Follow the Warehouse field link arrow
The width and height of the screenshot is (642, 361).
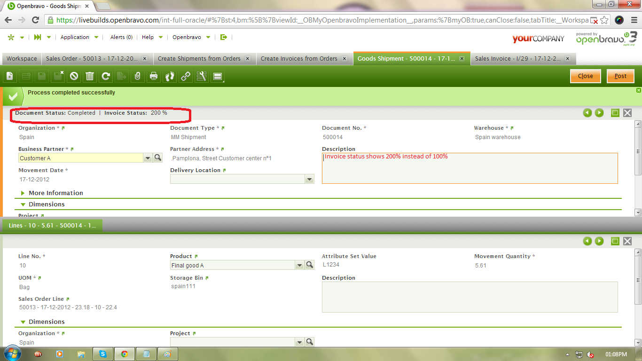tap(512, 128)
